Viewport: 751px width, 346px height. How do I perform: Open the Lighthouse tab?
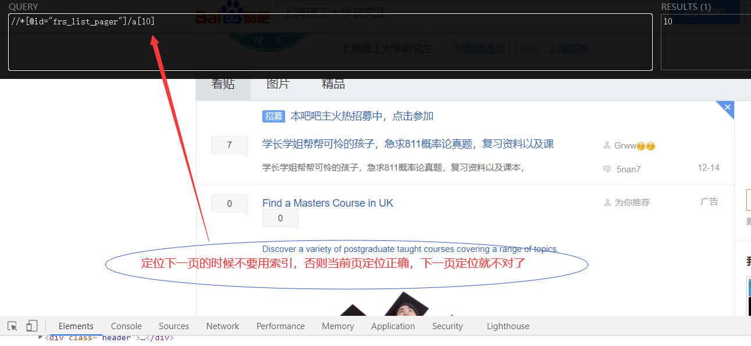pyautogui.click(x=508, y=326)
